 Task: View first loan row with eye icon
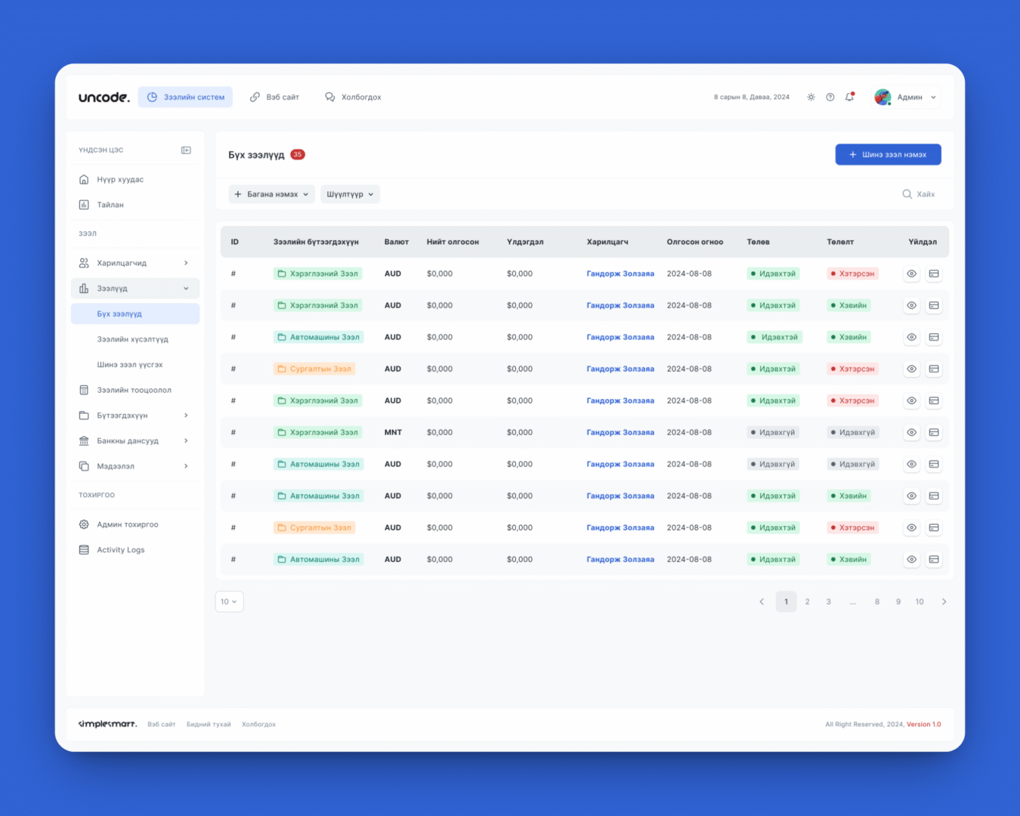pyautogui.click(x=912, y=274)
